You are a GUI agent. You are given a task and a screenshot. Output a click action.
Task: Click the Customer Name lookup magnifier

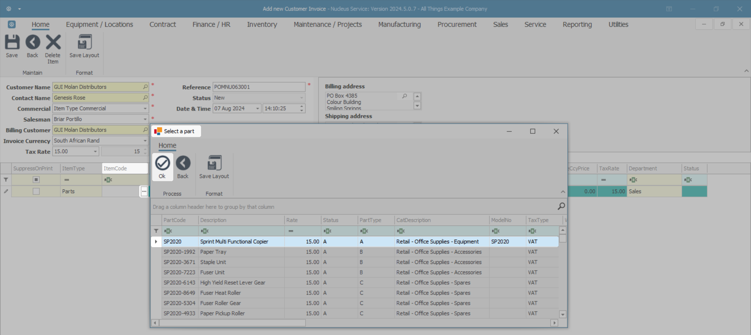[145, 87]
